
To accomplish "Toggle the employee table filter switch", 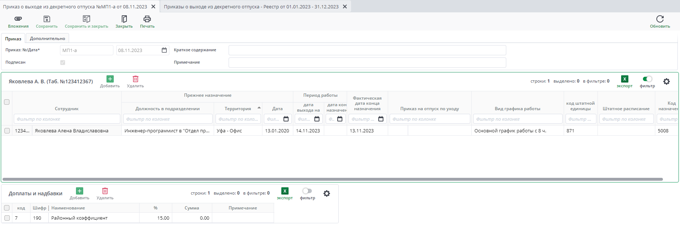I will tap(647, 79).
